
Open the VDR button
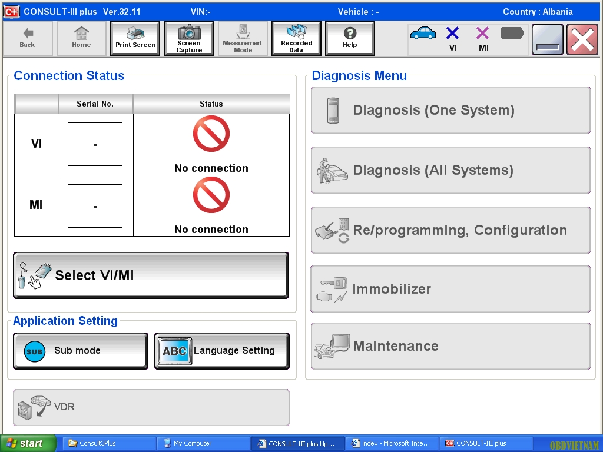[x=151, y=407]
